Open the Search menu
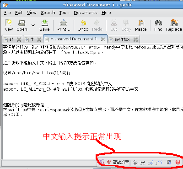This screenshot has height=169, width=183. pyautogui.click(x=48, y=12)
